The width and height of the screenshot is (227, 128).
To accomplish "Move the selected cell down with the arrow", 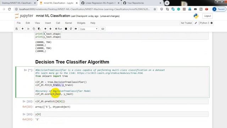I will [x=50, y=29].
